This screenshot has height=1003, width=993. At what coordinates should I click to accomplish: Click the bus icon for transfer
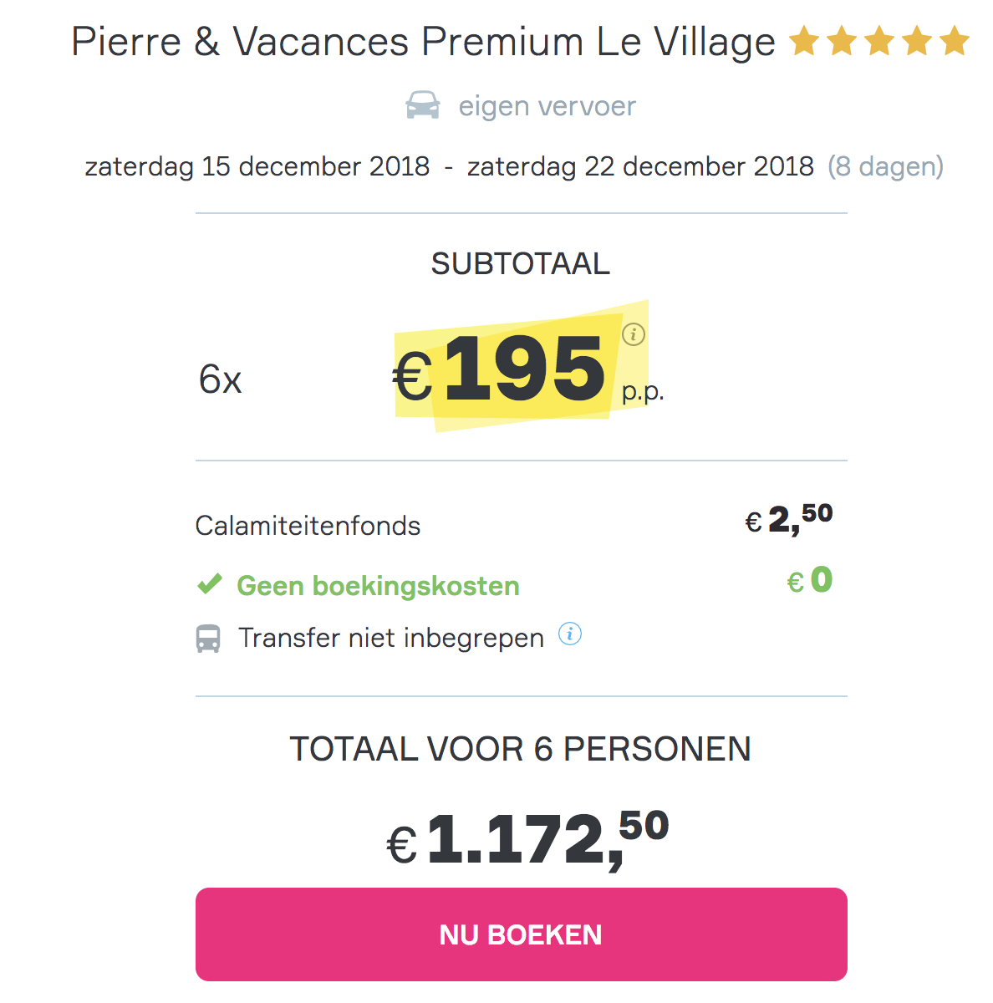pos(208,639)
